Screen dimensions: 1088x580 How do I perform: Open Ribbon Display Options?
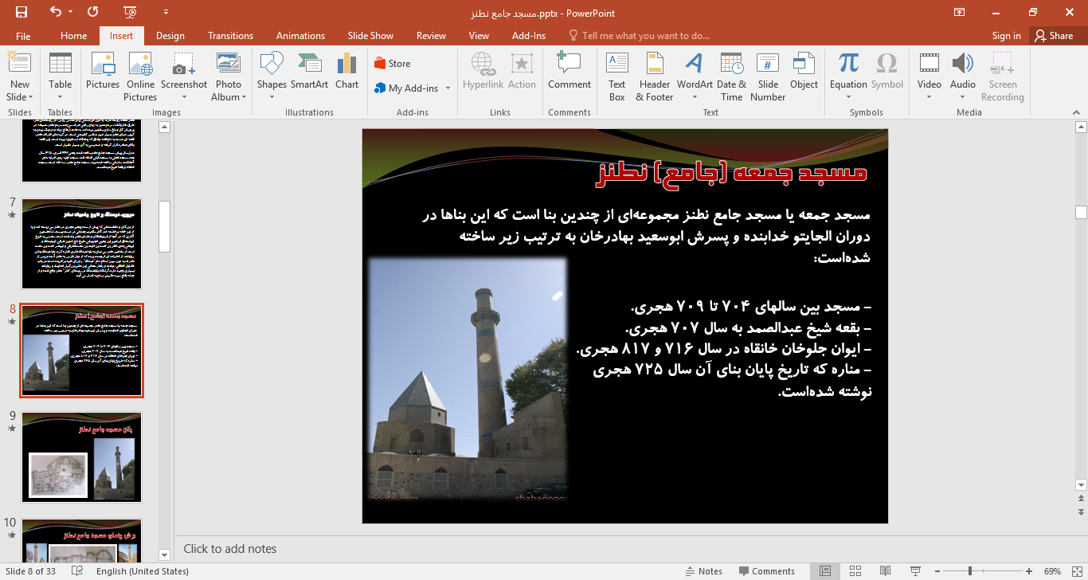click(958, 12)
